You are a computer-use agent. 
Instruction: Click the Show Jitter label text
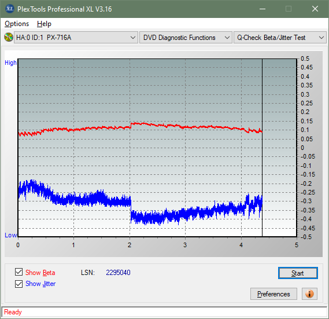coord(40,284)
